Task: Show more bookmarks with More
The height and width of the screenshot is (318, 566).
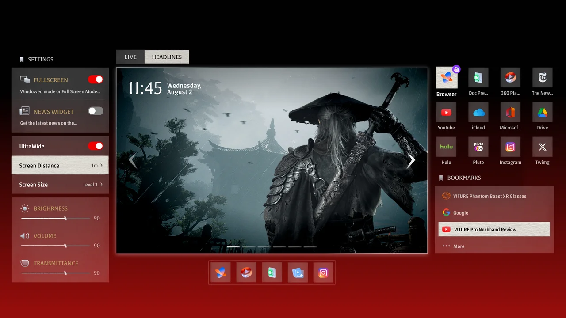Action: pos(454,246)
